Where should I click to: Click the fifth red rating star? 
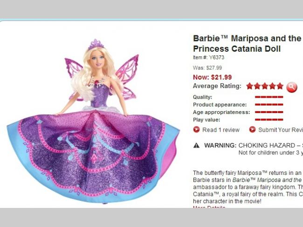click(x=280, y=86)
